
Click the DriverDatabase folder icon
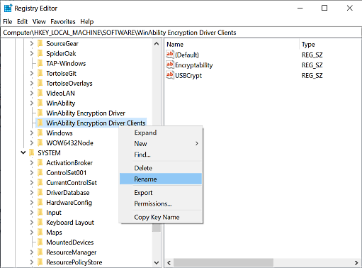(40, 192)
